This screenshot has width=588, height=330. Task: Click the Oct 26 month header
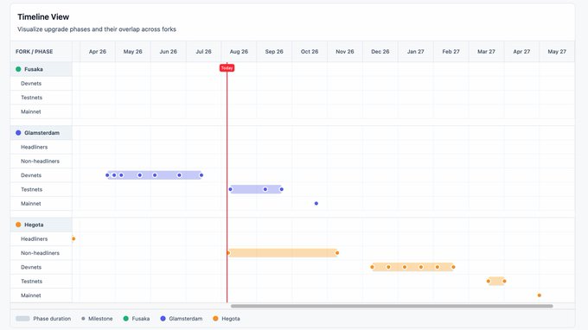coord(310,51)
